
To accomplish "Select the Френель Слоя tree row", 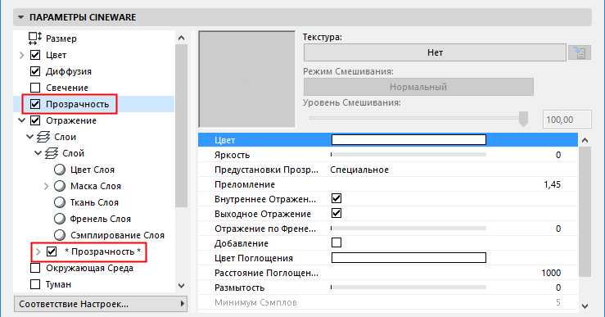I will click(94, 219).
